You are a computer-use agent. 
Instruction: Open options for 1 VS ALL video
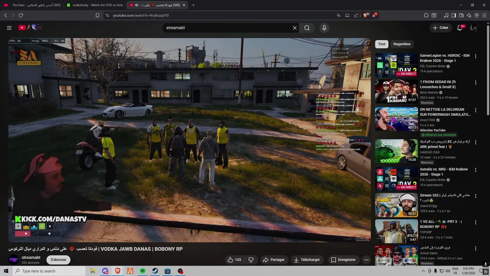pos(476,222)
